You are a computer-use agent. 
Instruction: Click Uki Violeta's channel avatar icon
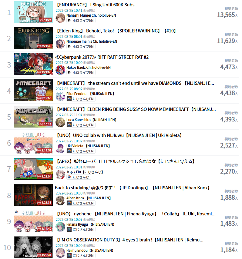click(x=60, y=148)
